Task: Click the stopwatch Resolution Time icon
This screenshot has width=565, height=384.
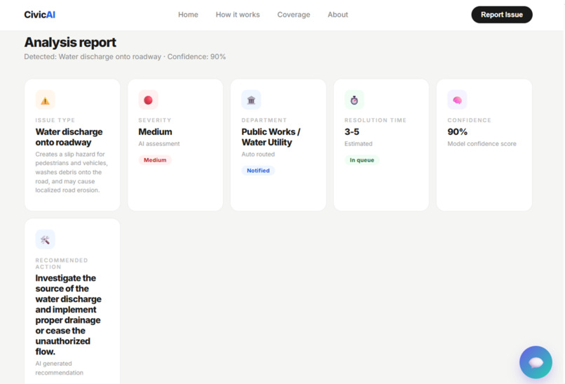Action: pyautogui.click(x=354, y=100)
